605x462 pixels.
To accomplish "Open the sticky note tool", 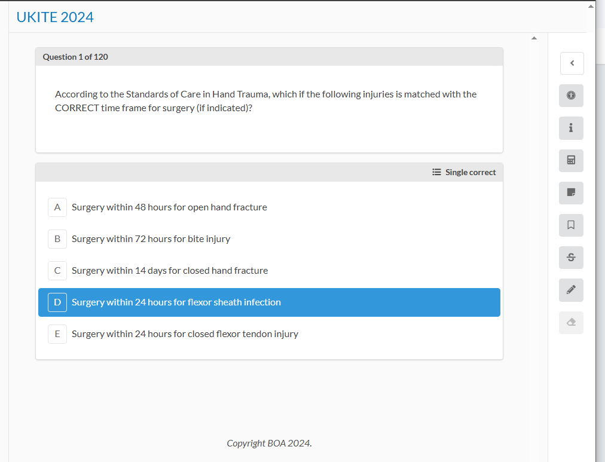I will [571, 192].
